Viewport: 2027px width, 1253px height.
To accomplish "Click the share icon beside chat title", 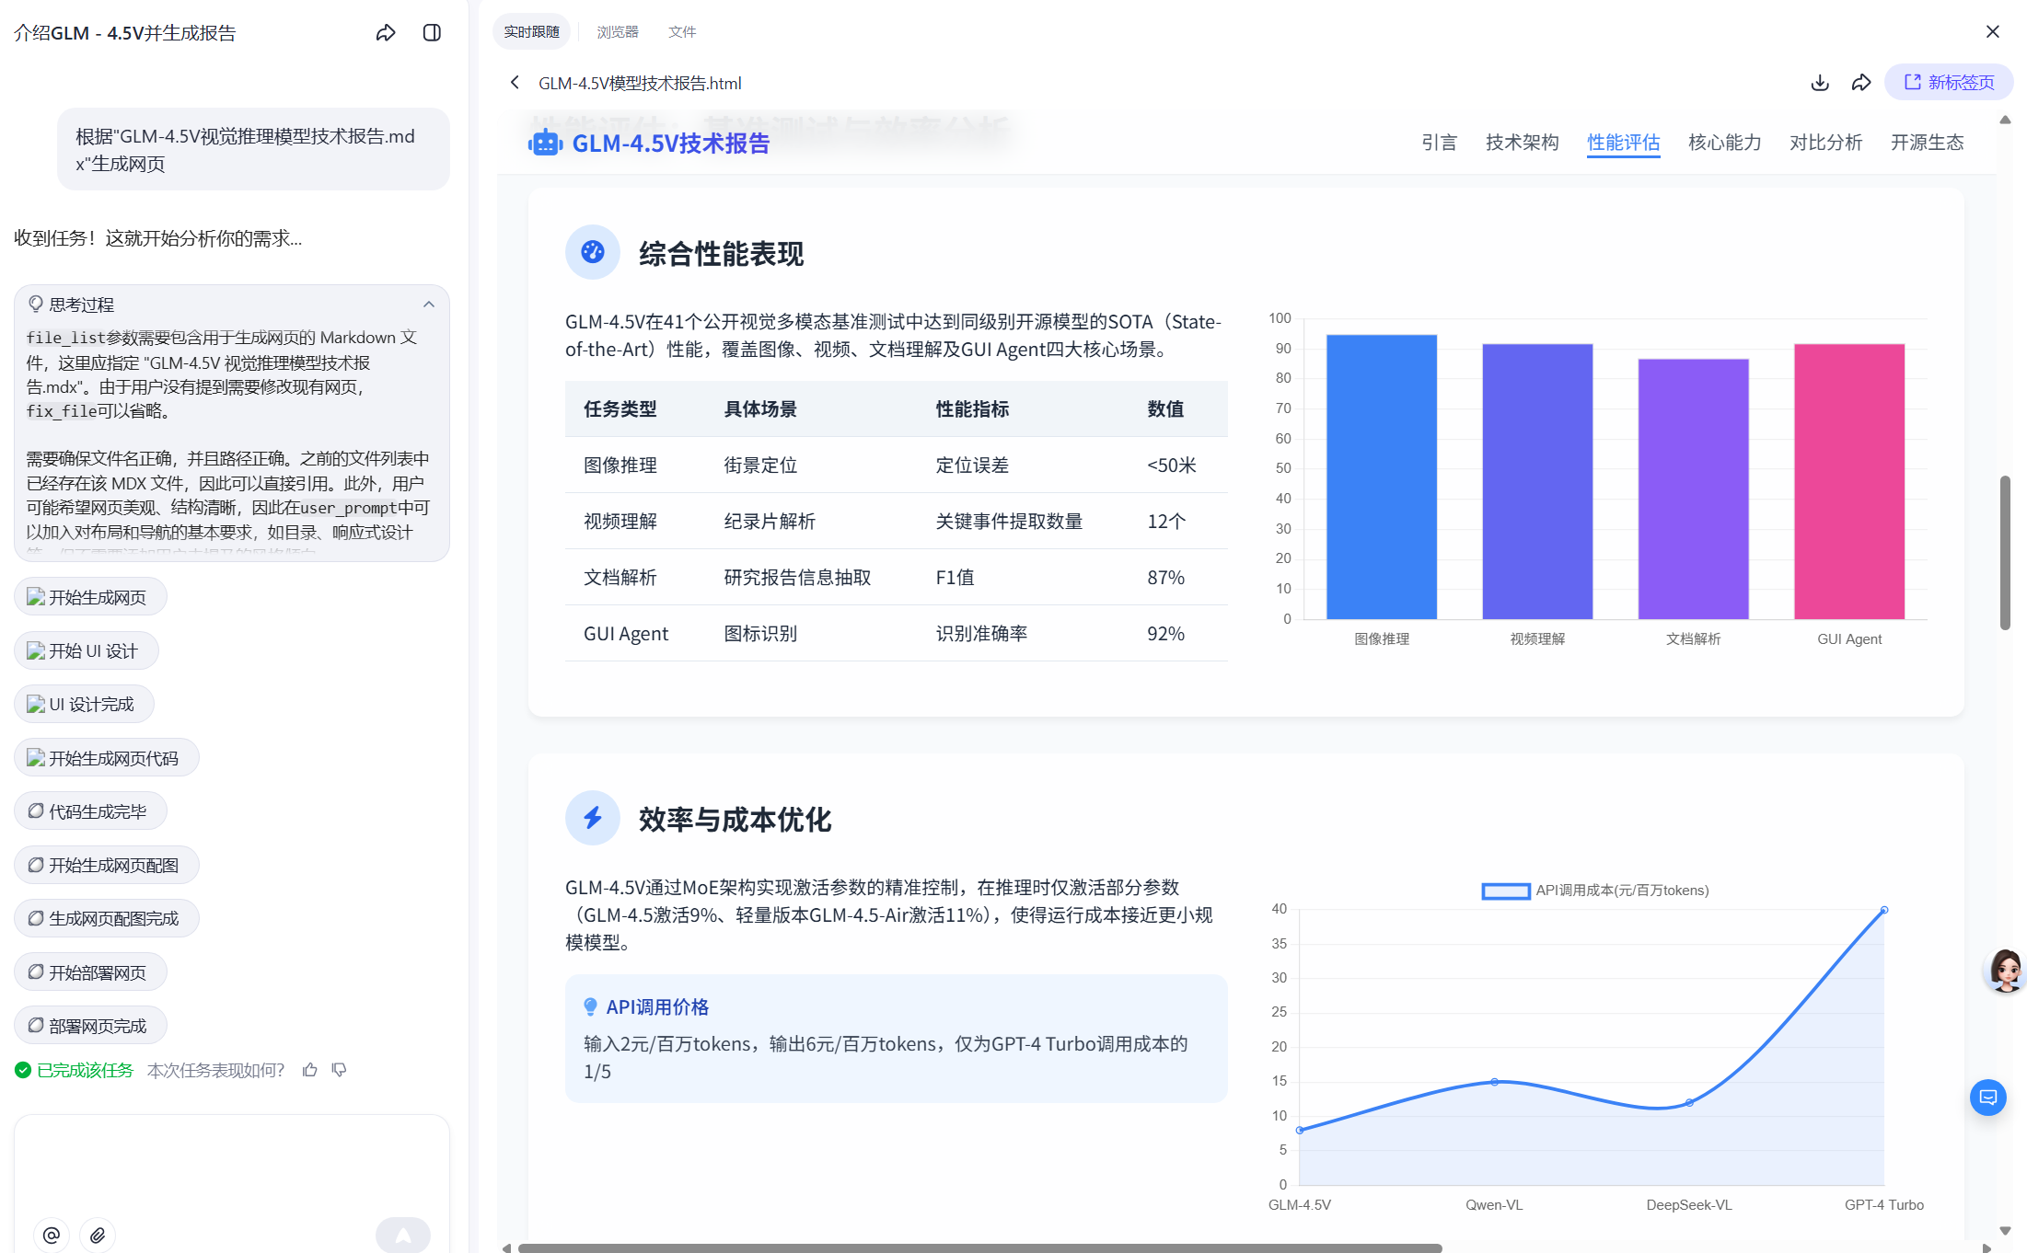I will (386, 33).
